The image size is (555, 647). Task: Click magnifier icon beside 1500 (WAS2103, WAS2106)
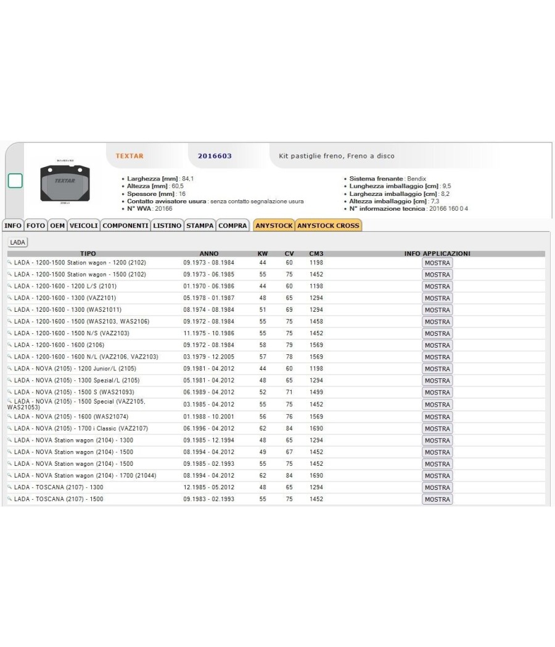pos(10,321)
